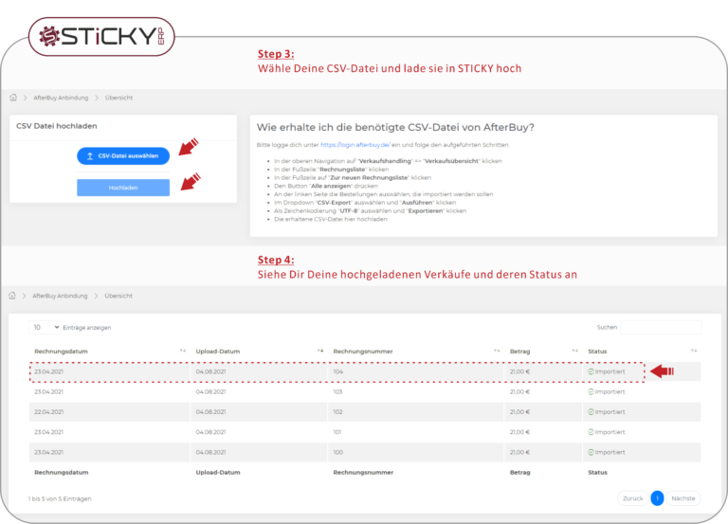Sort by Betrag using its sort arrows

coord(574,351)
